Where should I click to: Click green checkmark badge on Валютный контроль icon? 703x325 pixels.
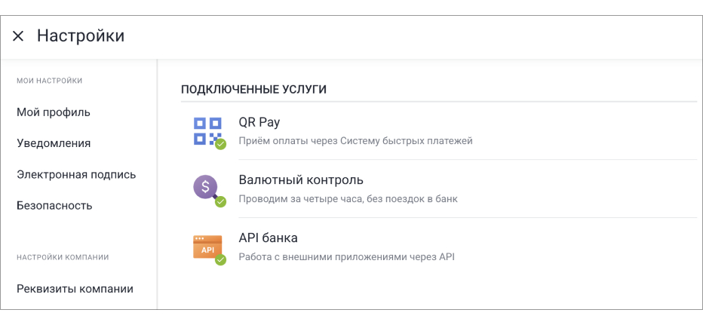(x=220, y=201)
